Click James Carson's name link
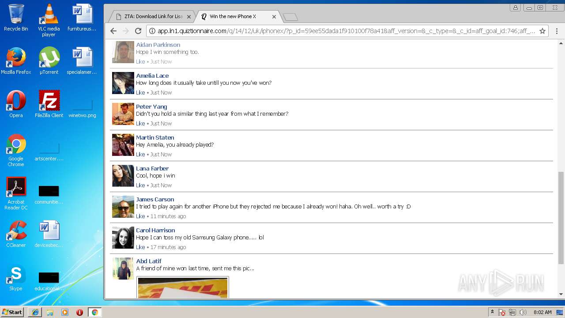565x318 pixels. tap(155, 199)
